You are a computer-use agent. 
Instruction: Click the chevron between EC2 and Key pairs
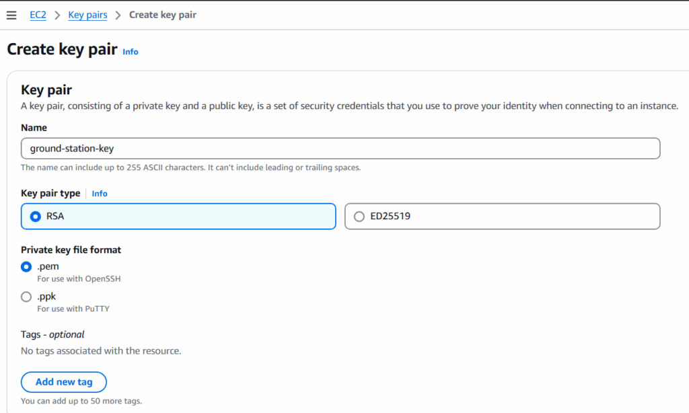tap(57, 15)
